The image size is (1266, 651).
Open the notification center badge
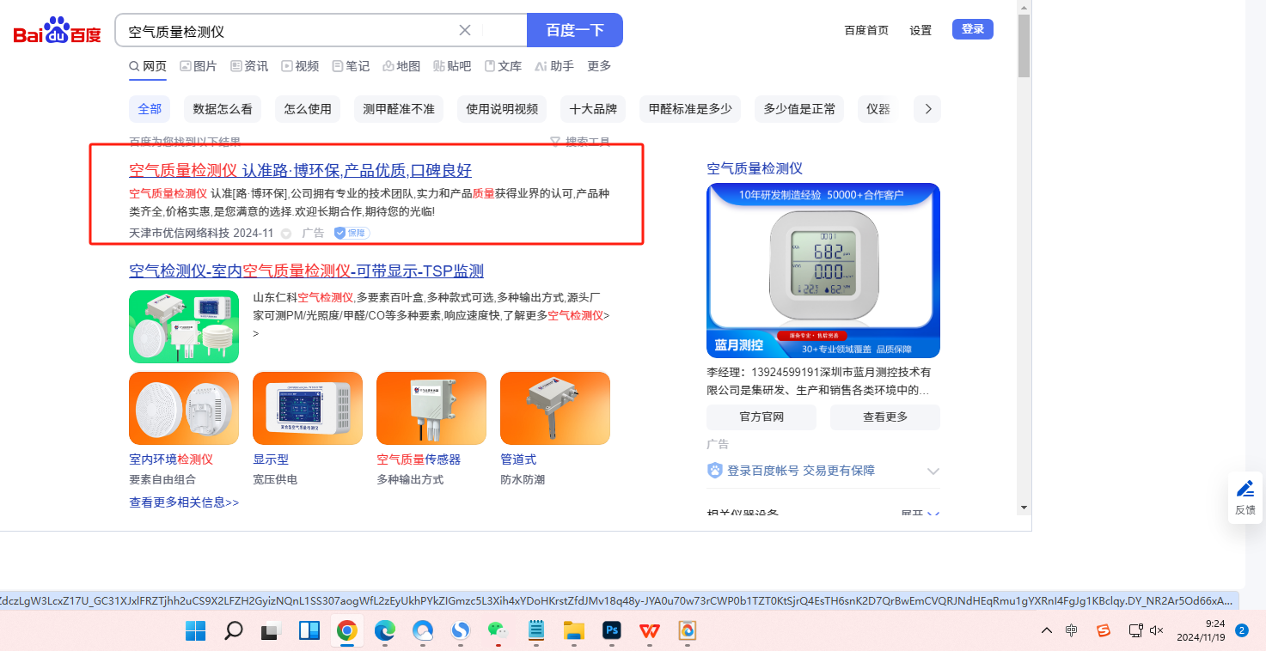1242,630
